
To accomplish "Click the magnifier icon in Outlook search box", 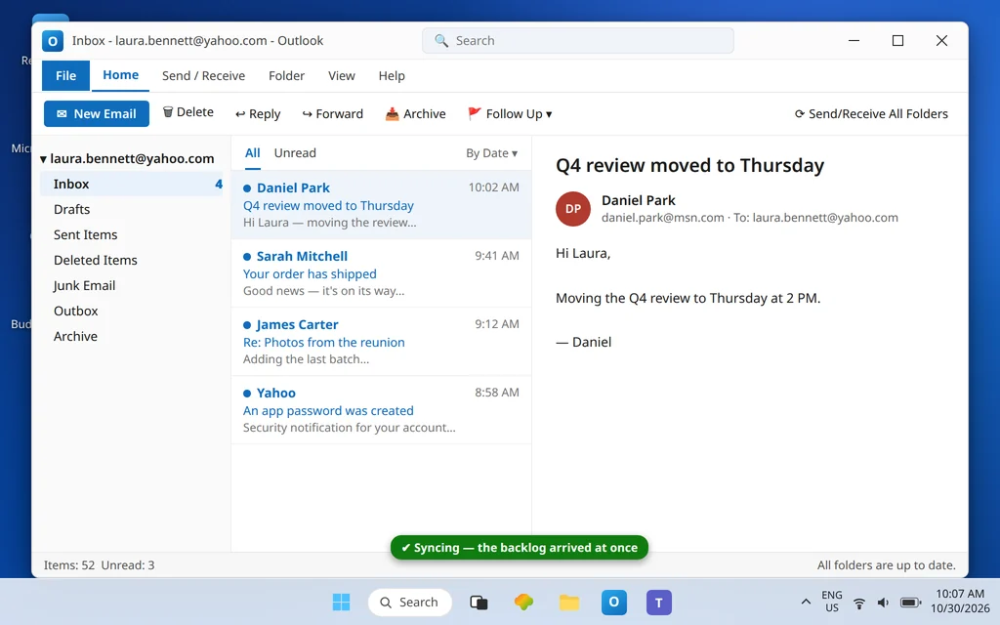I will click(440, 41).
